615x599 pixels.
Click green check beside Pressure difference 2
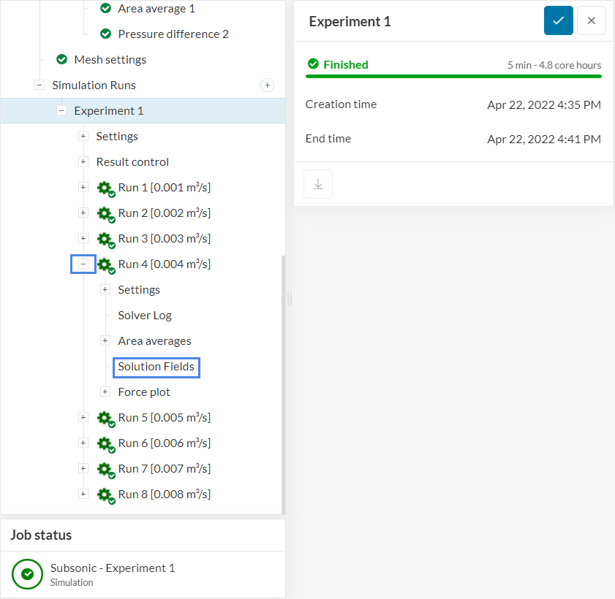[x=106, y=34]
